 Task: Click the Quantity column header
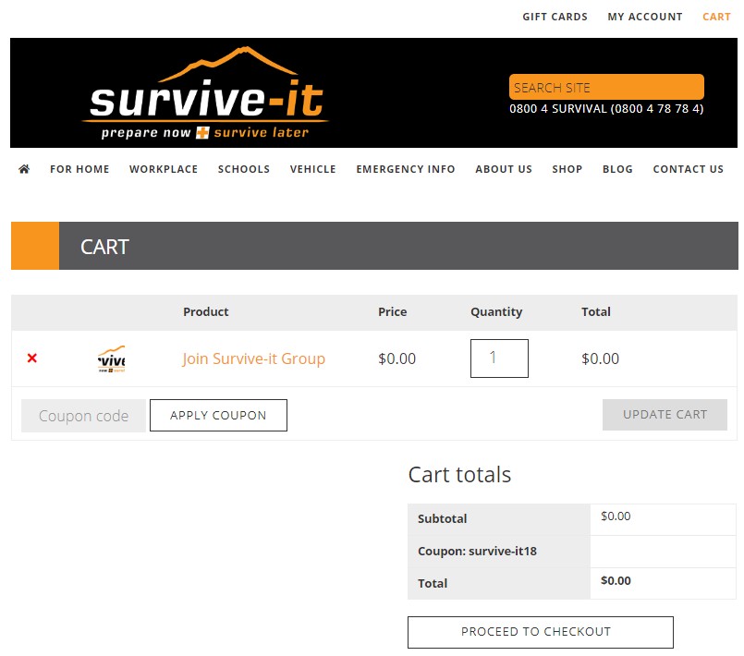[496, 311]
